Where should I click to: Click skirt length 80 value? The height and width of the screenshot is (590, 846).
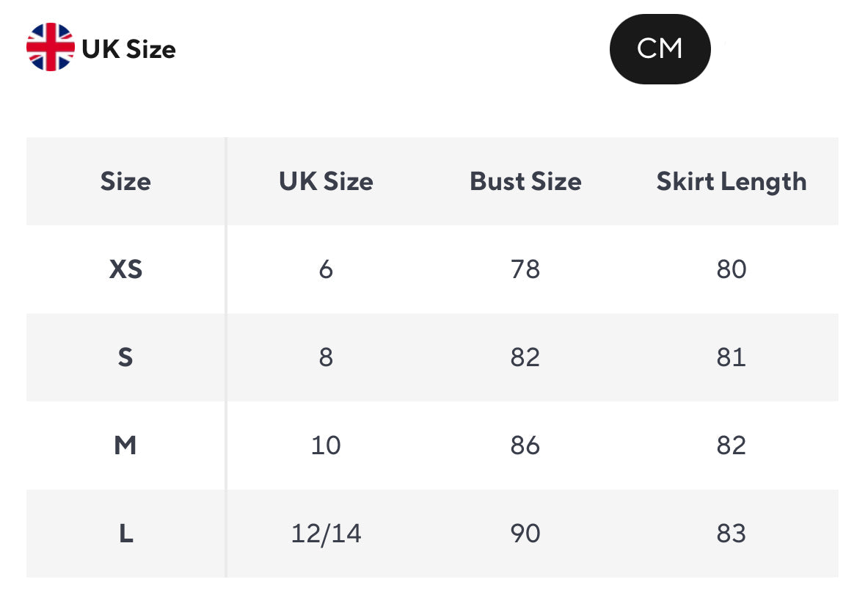pyautogui.click(x=731, y=269)
